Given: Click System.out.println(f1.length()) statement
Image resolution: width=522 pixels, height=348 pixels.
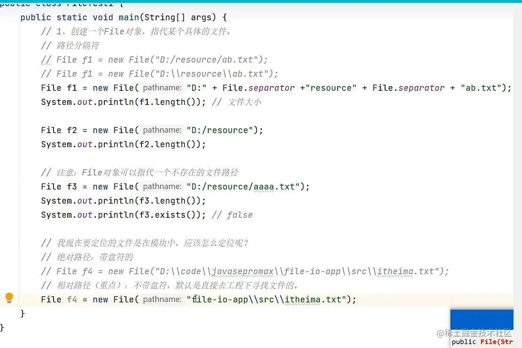Looking at the screenshot, I should coord(123,102).
